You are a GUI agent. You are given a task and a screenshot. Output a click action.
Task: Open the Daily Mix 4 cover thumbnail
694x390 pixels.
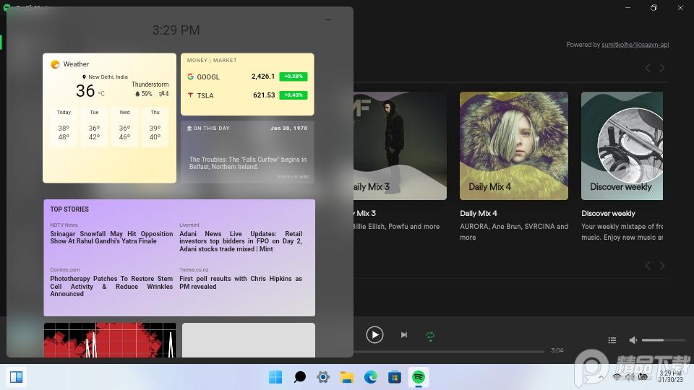coord(514,146)
